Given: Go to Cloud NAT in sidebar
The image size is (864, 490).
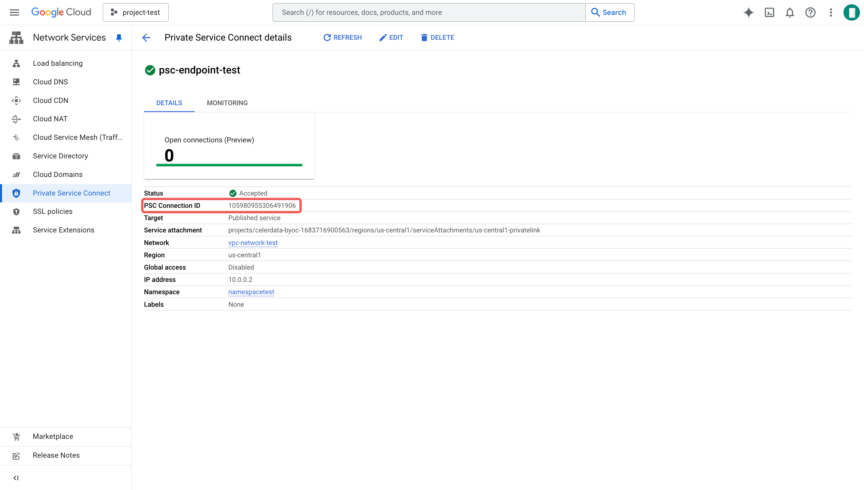Looking at the screenshot, I should [50, 119].
